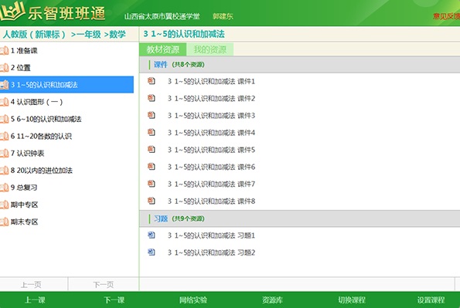The height and width of the screenshot is (308, 460).
Task: Click the 习题 section header
Action: 299,218
